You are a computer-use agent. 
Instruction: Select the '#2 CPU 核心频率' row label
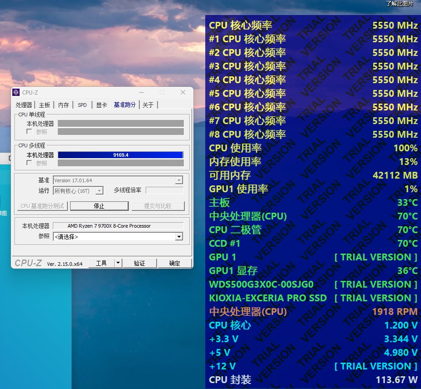click(x=247, y=53)
